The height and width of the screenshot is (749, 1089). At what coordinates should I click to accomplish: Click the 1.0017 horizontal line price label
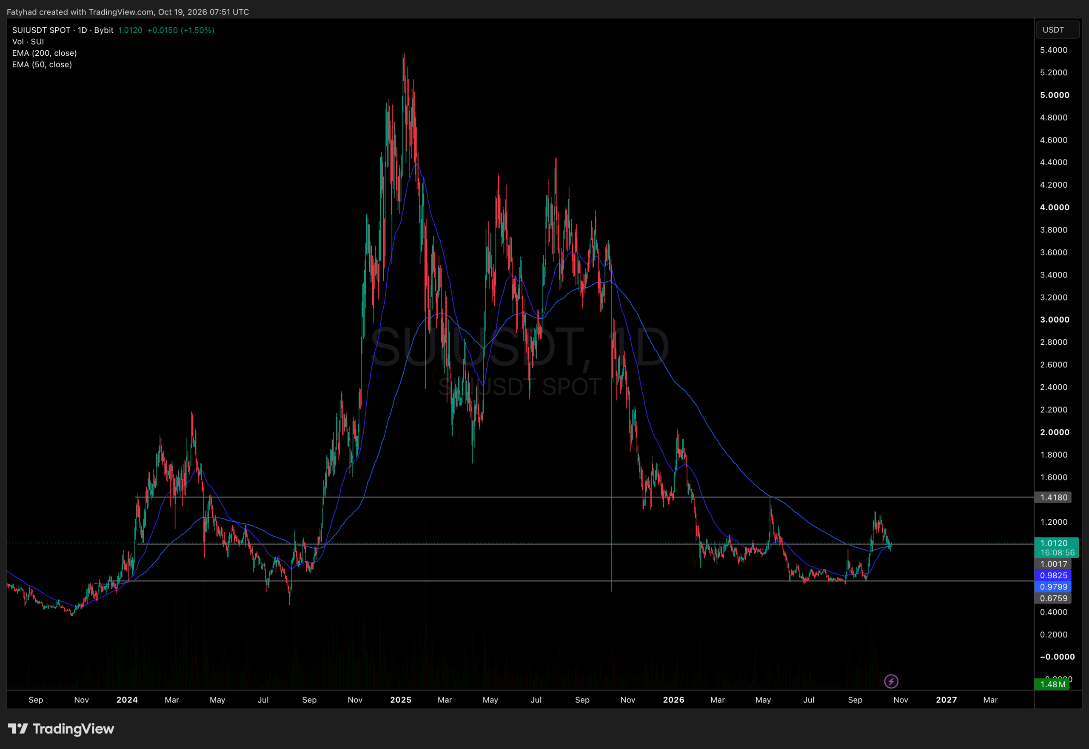[1053, 564]
